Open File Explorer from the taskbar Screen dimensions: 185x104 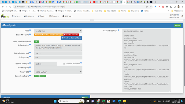point(124,101)
